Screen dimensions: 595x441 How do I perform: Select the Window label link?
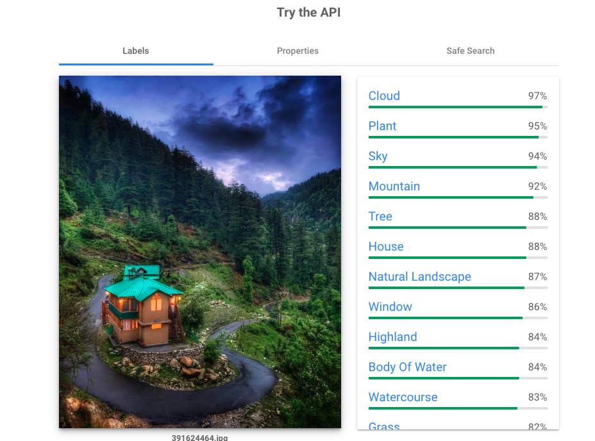click(x=390, y=306)
